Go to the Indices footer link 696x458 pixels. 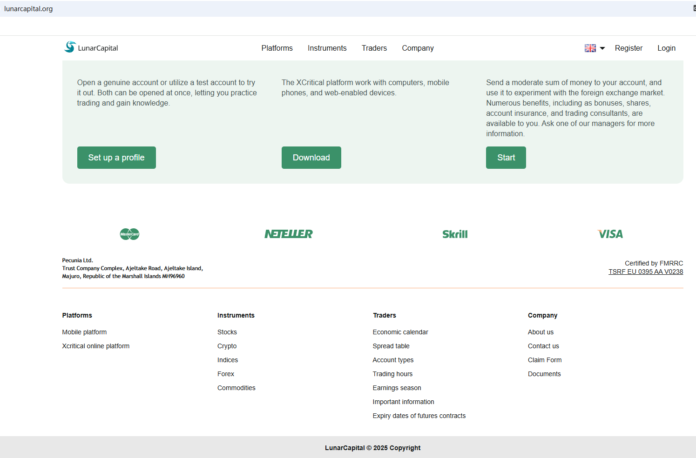point(228,360)
